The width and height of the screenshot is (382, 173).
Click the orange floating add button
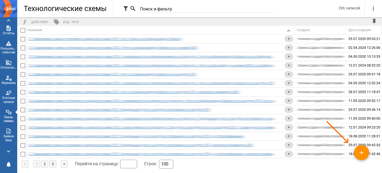click(x=361, y=153)
